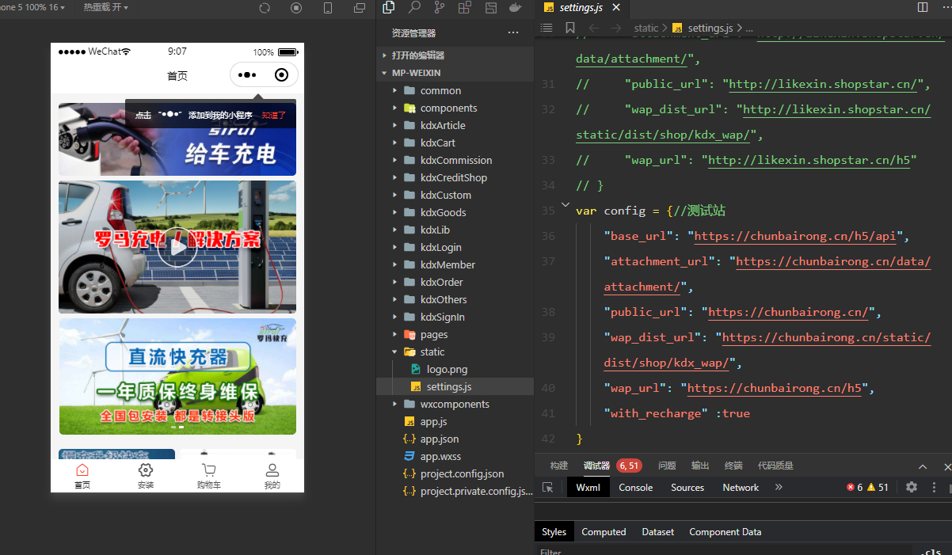Click the bookmark icon in editor breadcrumb
The height and width of the screenshot is (555, 952).
point(569,28)
